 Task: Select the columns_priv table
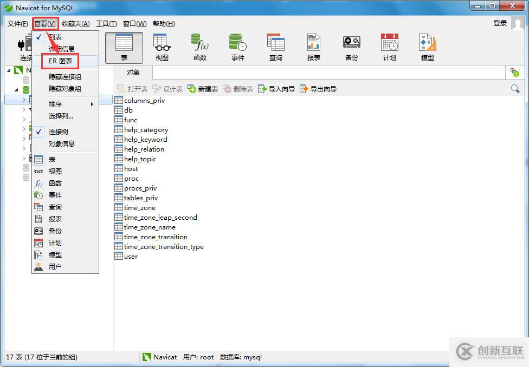[140, 101]
